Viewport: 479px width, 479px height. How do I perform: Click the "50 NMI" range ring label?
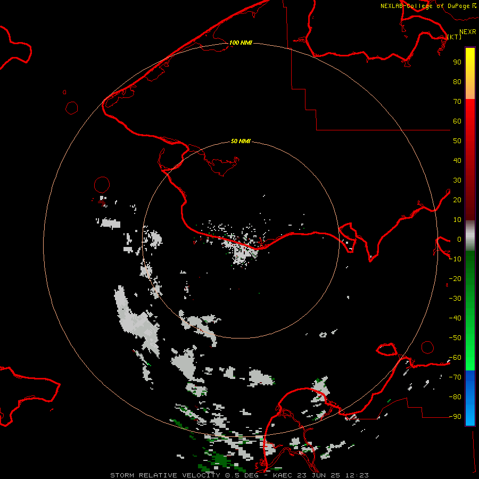coord(241,141)
